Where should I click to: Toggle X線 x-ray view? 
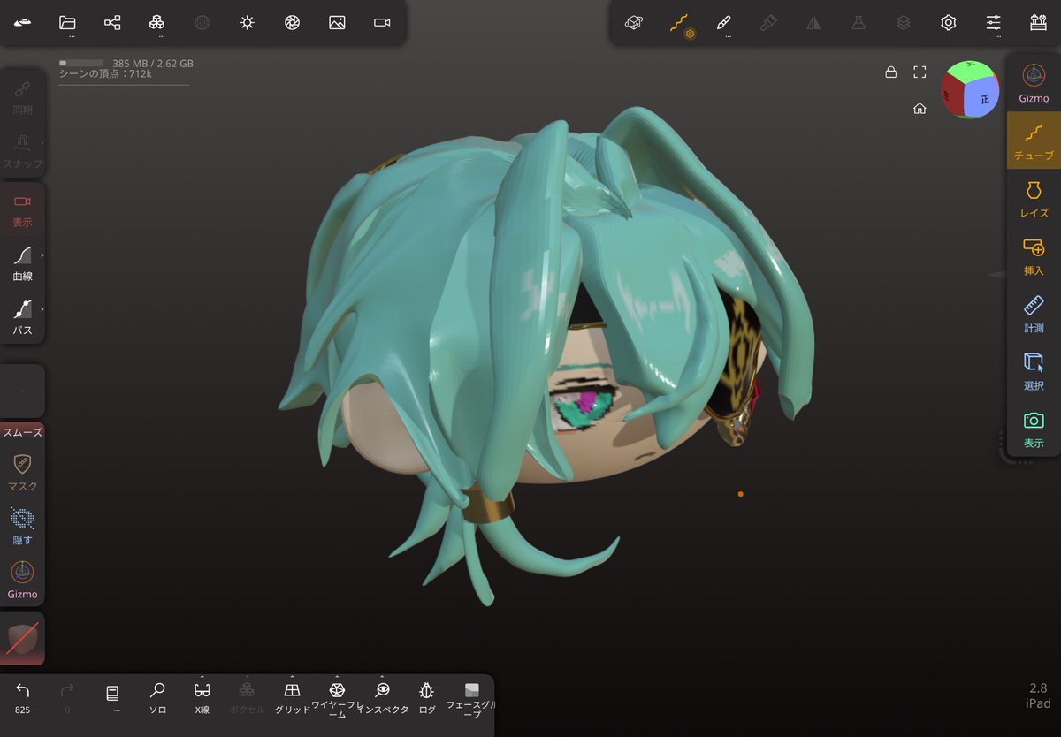pos(202,696)
